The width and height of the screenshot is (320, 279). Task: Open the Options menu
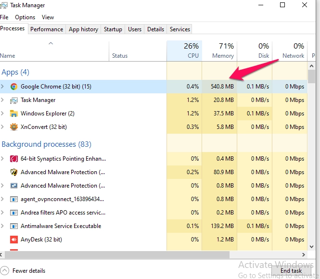click(x=25, y=17)
